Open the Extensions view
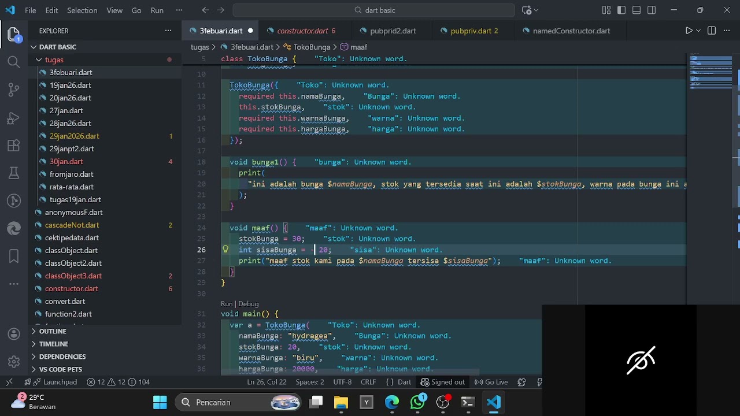 (x=14, y=146)
